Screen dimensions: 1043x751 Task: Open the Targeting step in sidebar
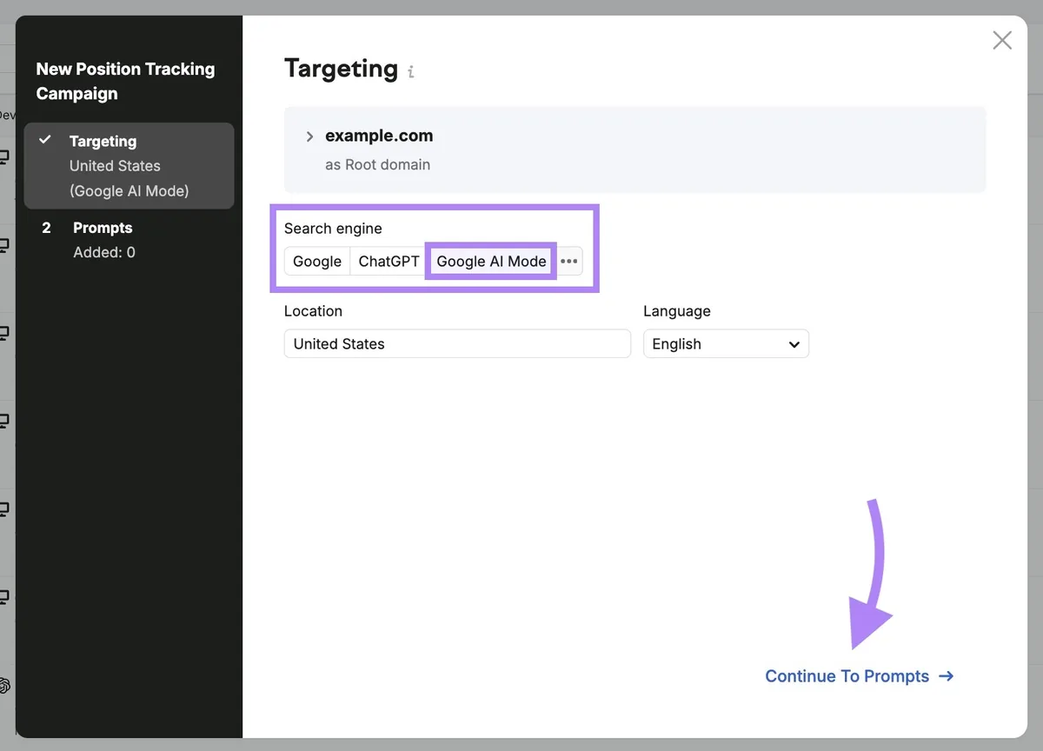tap(129, 166)
